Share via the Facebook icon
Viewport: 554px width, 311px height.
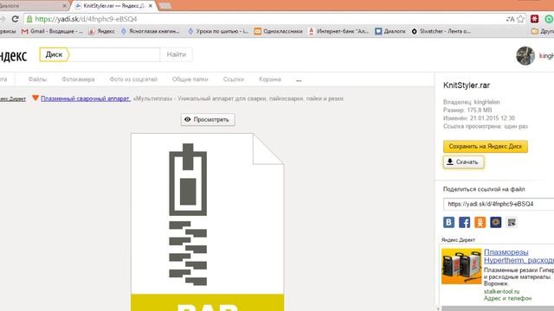click(464, 223)
